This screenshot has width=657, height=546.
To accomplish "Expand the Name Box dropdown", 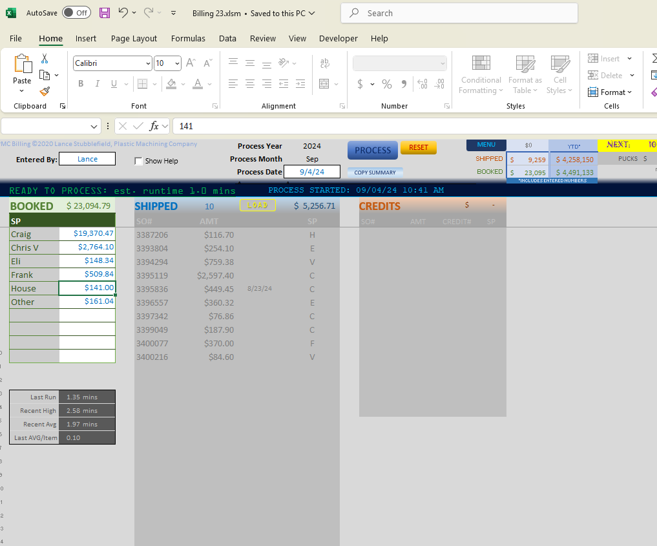I will coord(94,126).
